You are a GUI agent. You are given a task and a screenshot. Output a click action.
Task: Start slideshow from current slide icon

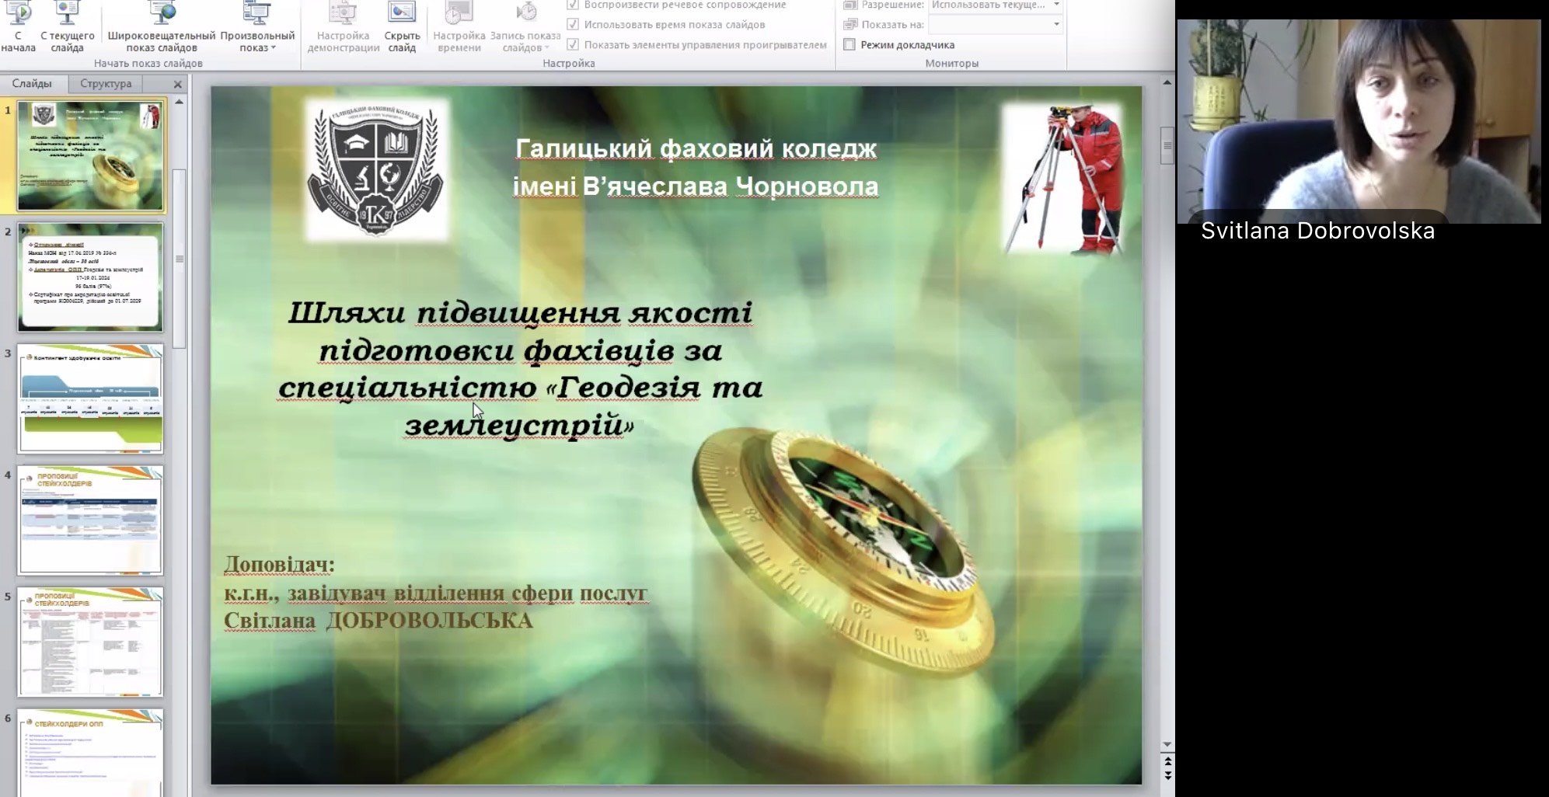pyautogui.click(x=68, y=13)
